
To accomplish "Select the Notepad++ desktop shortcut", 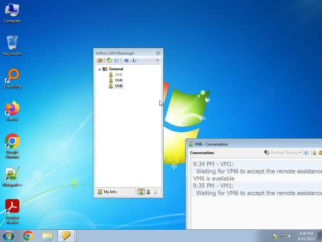I will pos(12,177).
